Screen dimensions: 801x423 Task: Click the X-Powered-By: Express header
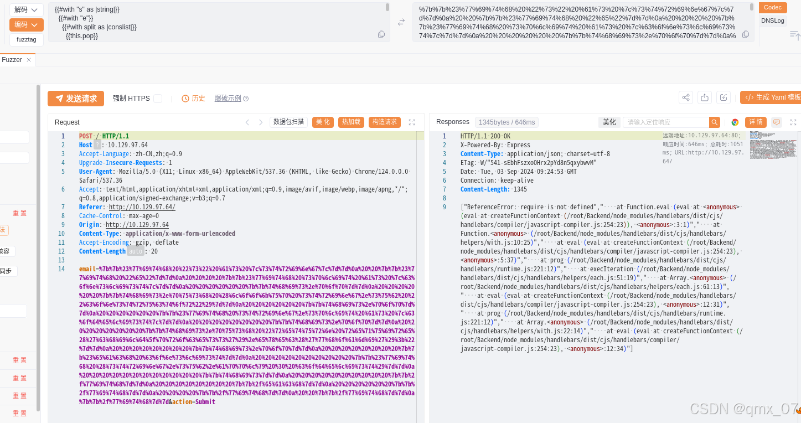(x=495, y=145)
